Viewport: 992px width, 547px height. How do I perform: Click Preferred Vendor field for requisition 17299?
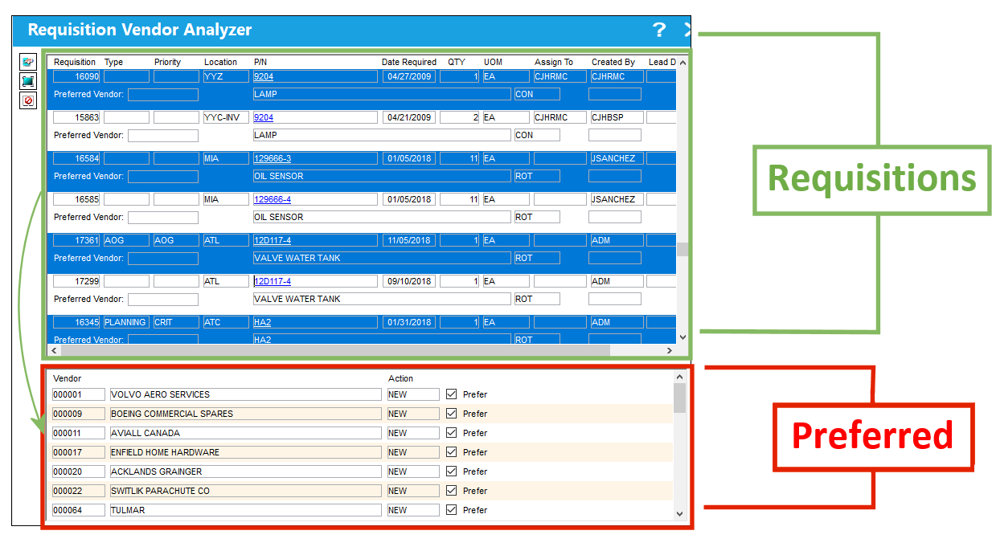pos(163,300)
